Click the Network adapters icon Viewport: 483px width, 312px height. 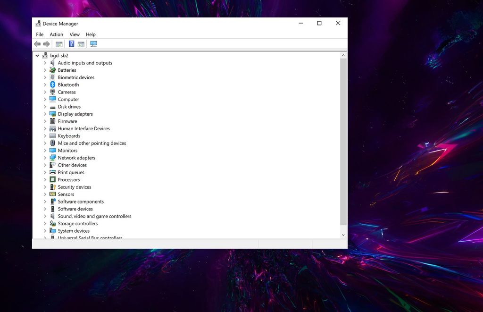53,158
